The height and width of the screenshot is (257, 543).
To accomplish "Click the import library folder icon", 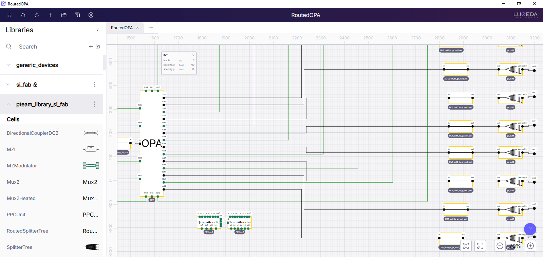I will click(x=98, y=47).
